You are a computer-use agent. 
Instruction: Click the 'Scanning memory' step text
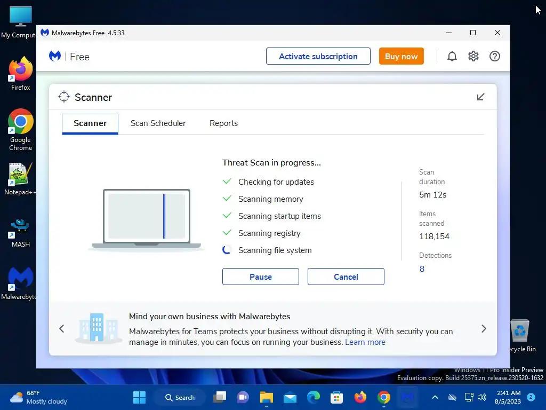click(270, 199)
